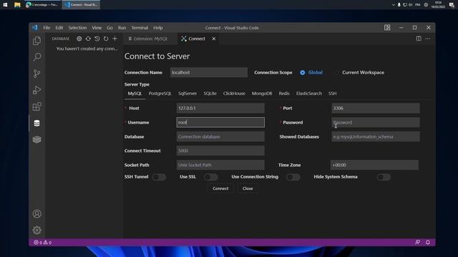Open the File menu
Screen dimensions: 458x257
click(x=47, y=28)
